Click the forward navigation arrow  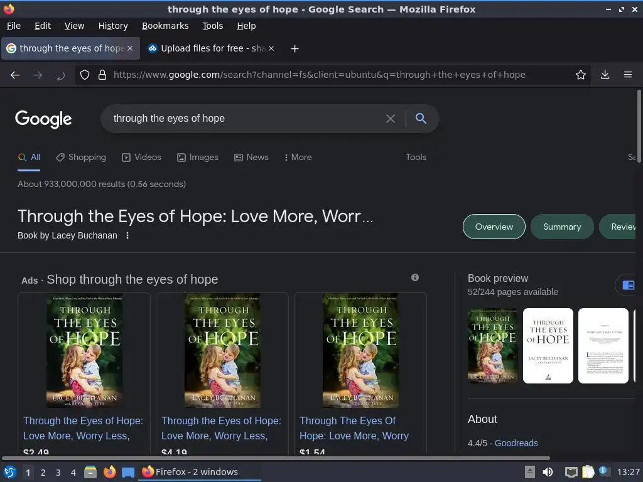click(x=38, y=75)
